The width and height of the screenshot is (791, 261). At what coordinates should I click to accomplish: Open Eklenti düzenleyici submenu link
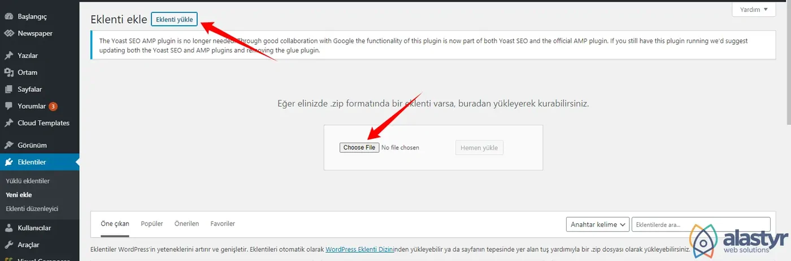(x=32, y=209)
